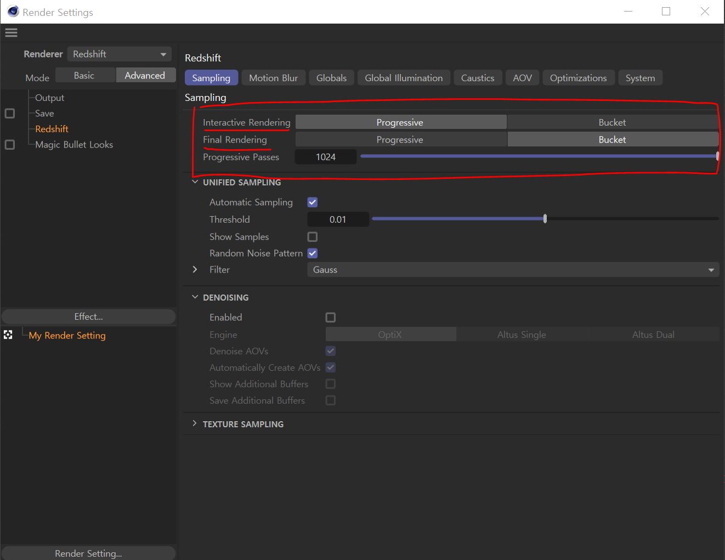Expand the Filter options arrow
This screenshot has width=725, height=560.
pos(195,269)
